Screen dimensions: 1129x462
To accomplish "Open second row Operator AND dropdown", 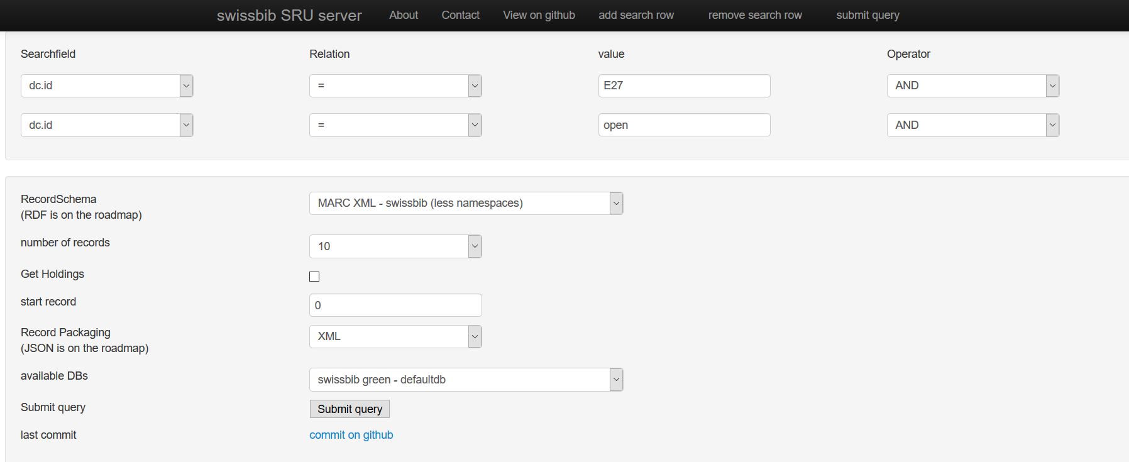I will 973,125.
